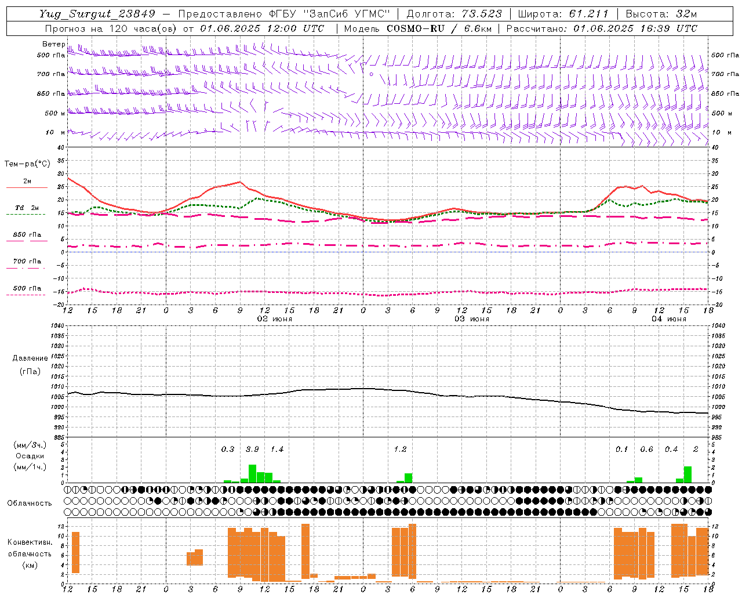
Task: Click tallest green bar beneath the 1.2 total
Action: click(408, 478)
